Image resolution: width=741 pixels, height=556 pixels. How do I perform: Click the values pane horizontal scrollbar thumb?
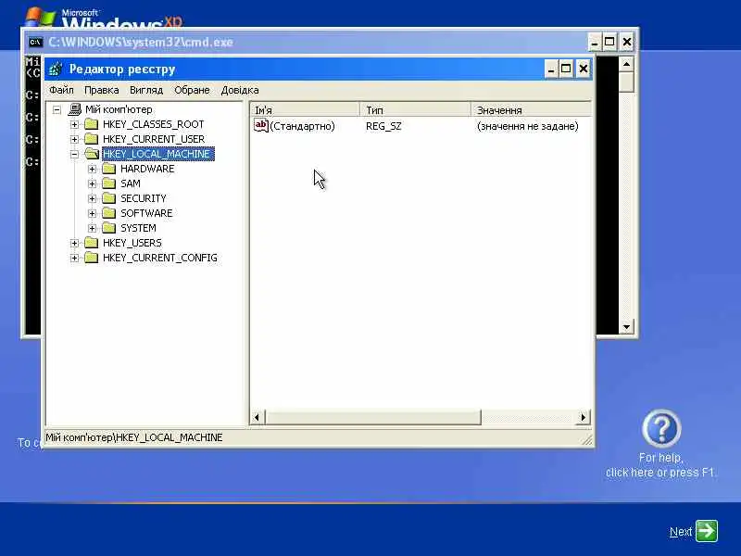click(373, 417)
